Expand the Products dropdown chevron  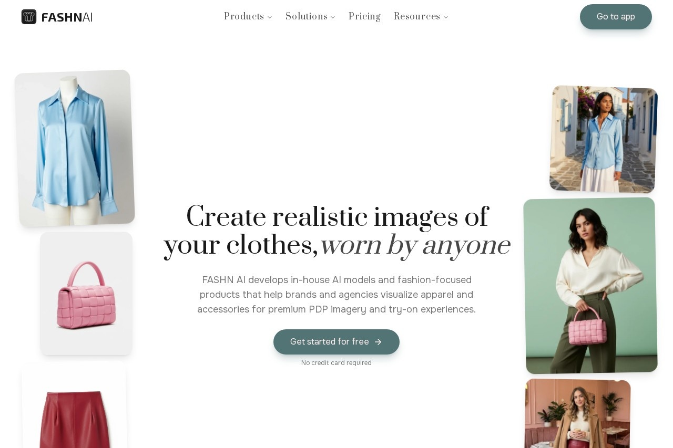tap(270, 17)
